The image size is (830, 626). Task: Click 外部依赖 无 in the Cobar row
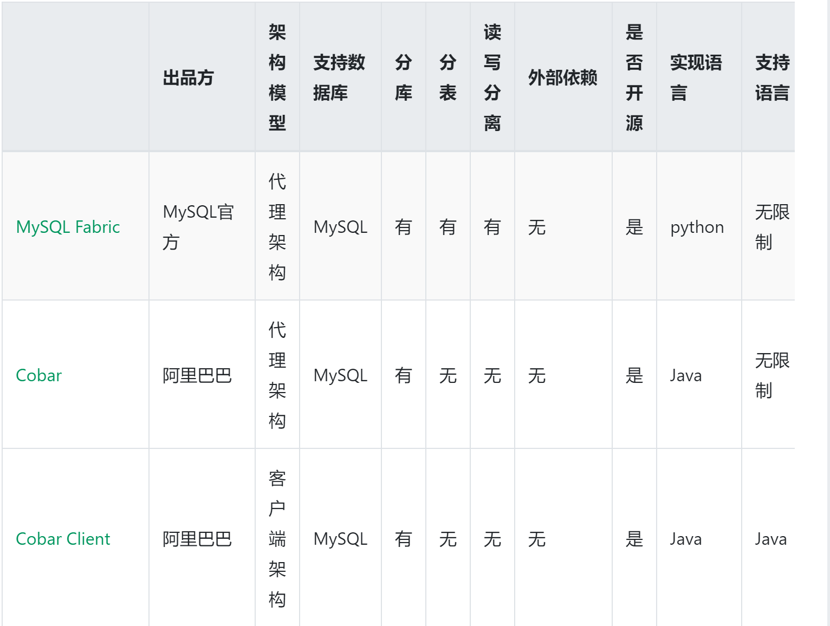pos(537,375)
